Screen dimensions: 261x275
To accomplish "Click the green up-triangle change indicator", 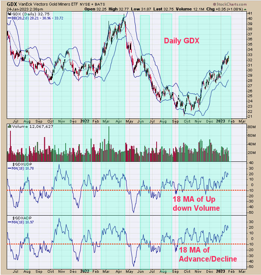I will pos(245,9).
